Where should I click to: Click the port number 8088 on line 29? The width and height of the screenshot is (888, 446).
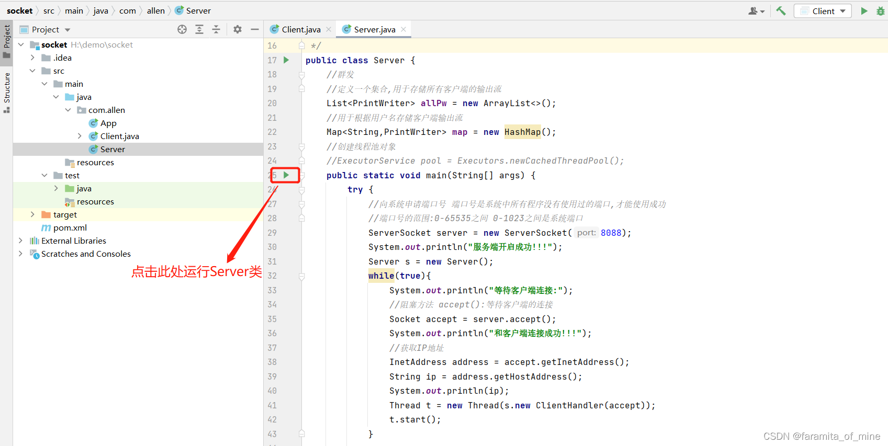[x=611, y=233]
